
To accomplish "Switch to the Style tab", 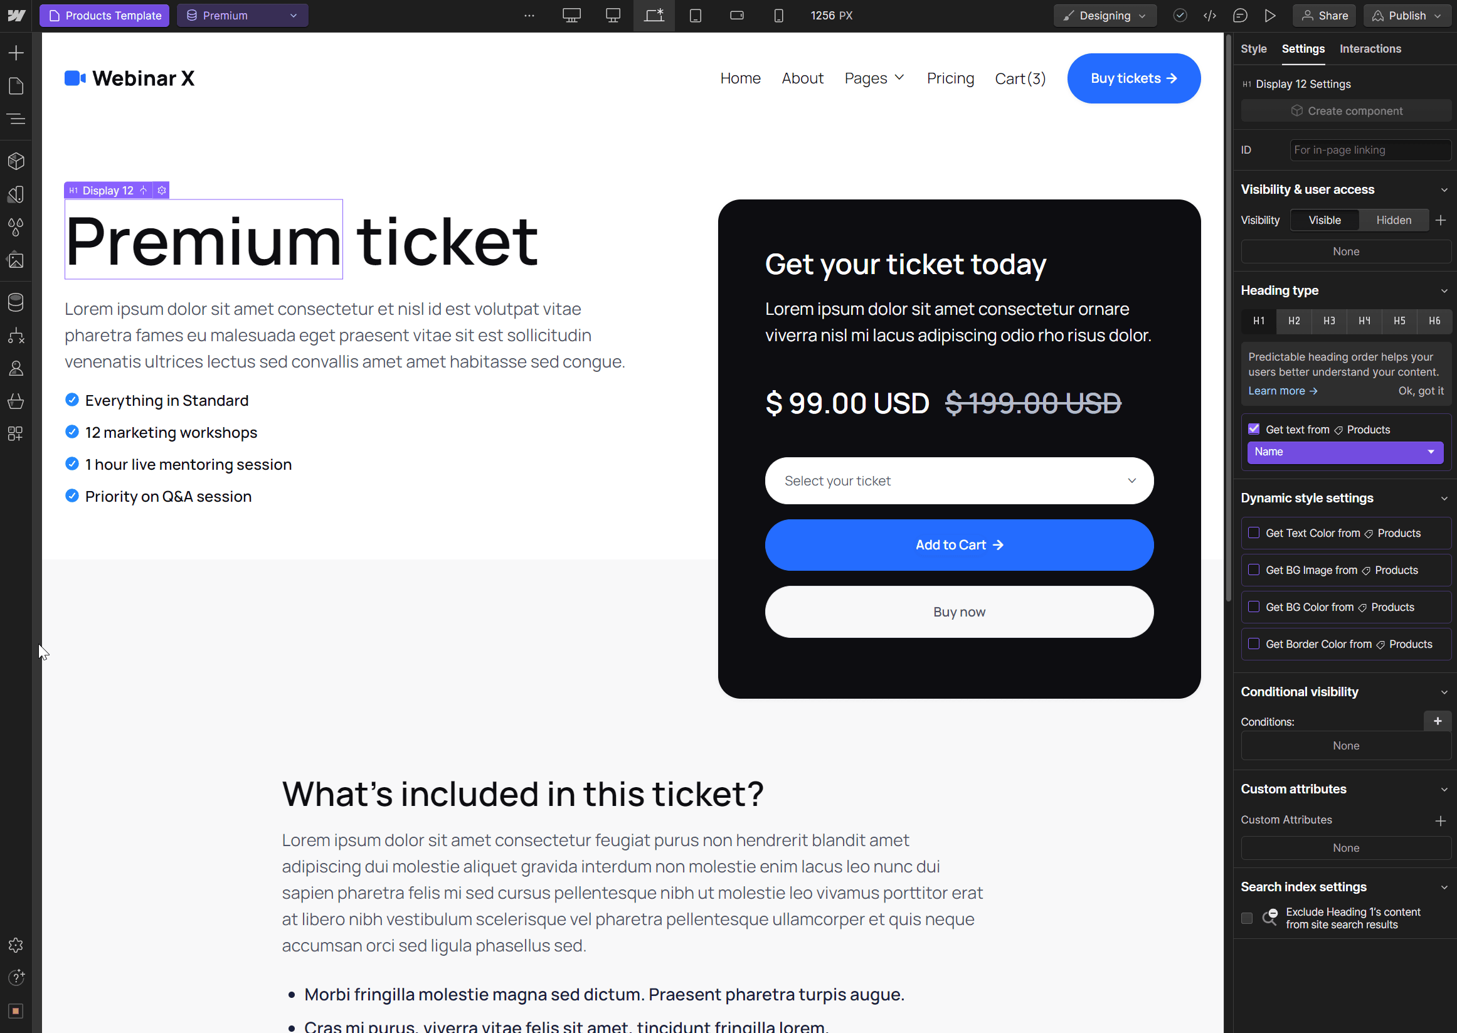I will (x=1254, y=48).
